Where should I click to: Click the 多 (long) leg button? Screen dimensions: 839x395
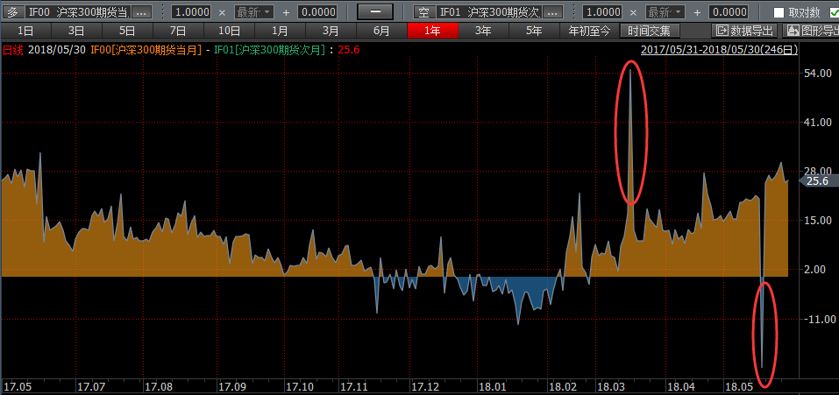click(11, 12)
